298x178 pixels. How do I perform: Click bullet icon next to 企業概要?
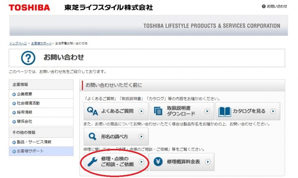[x=14, y=94]
